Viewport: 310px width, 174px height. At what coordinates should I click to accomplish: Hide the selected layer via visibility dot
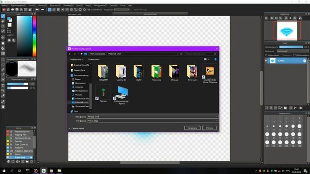click(266, 61)
